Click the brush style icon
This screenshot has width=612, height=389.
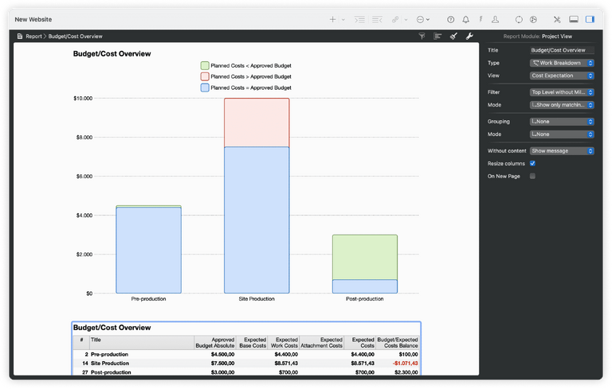(453, 36)
